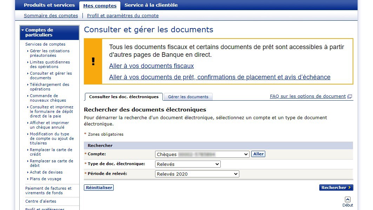373x210 pixels.
Task: Open the Service à la clientèle menu
Action: click(x=151, y=5)
